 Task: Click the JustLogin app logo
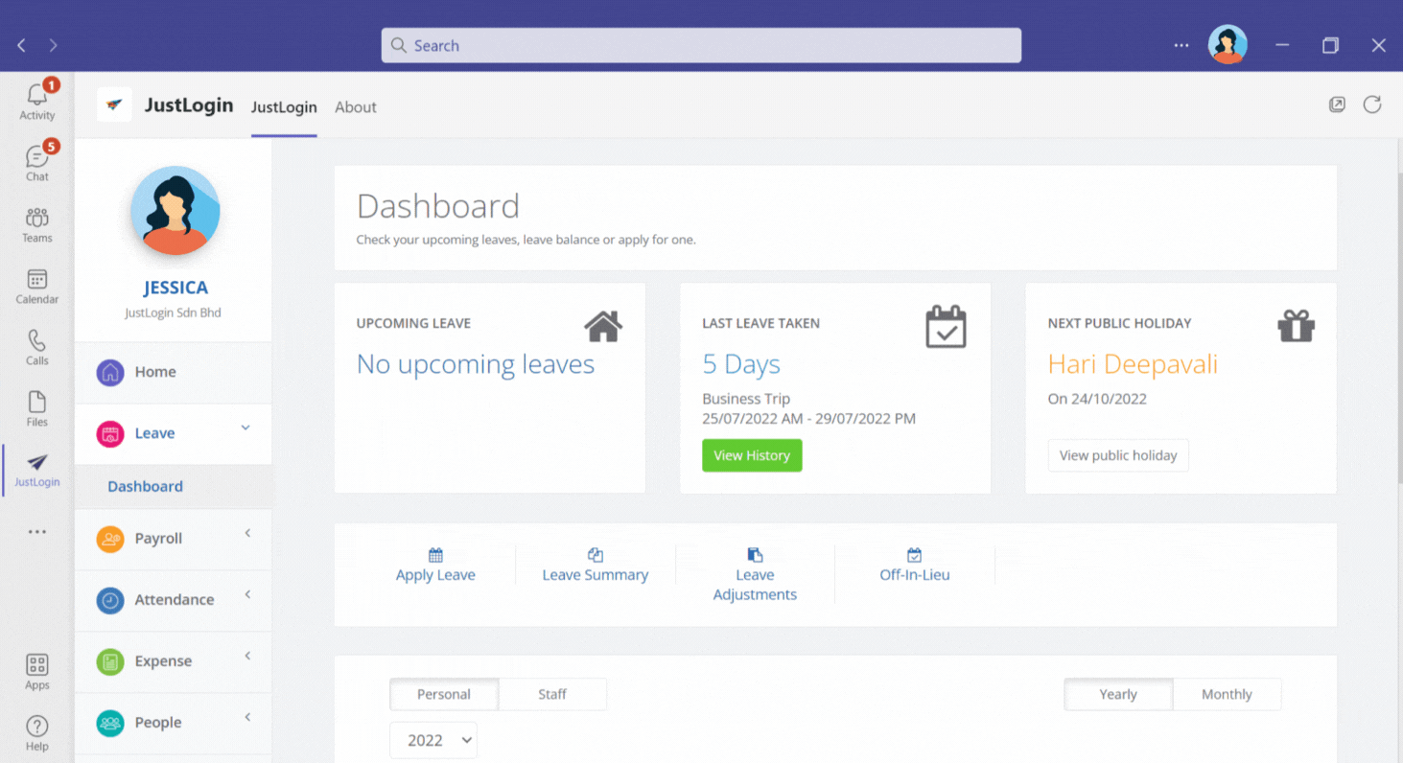point(114,104)
